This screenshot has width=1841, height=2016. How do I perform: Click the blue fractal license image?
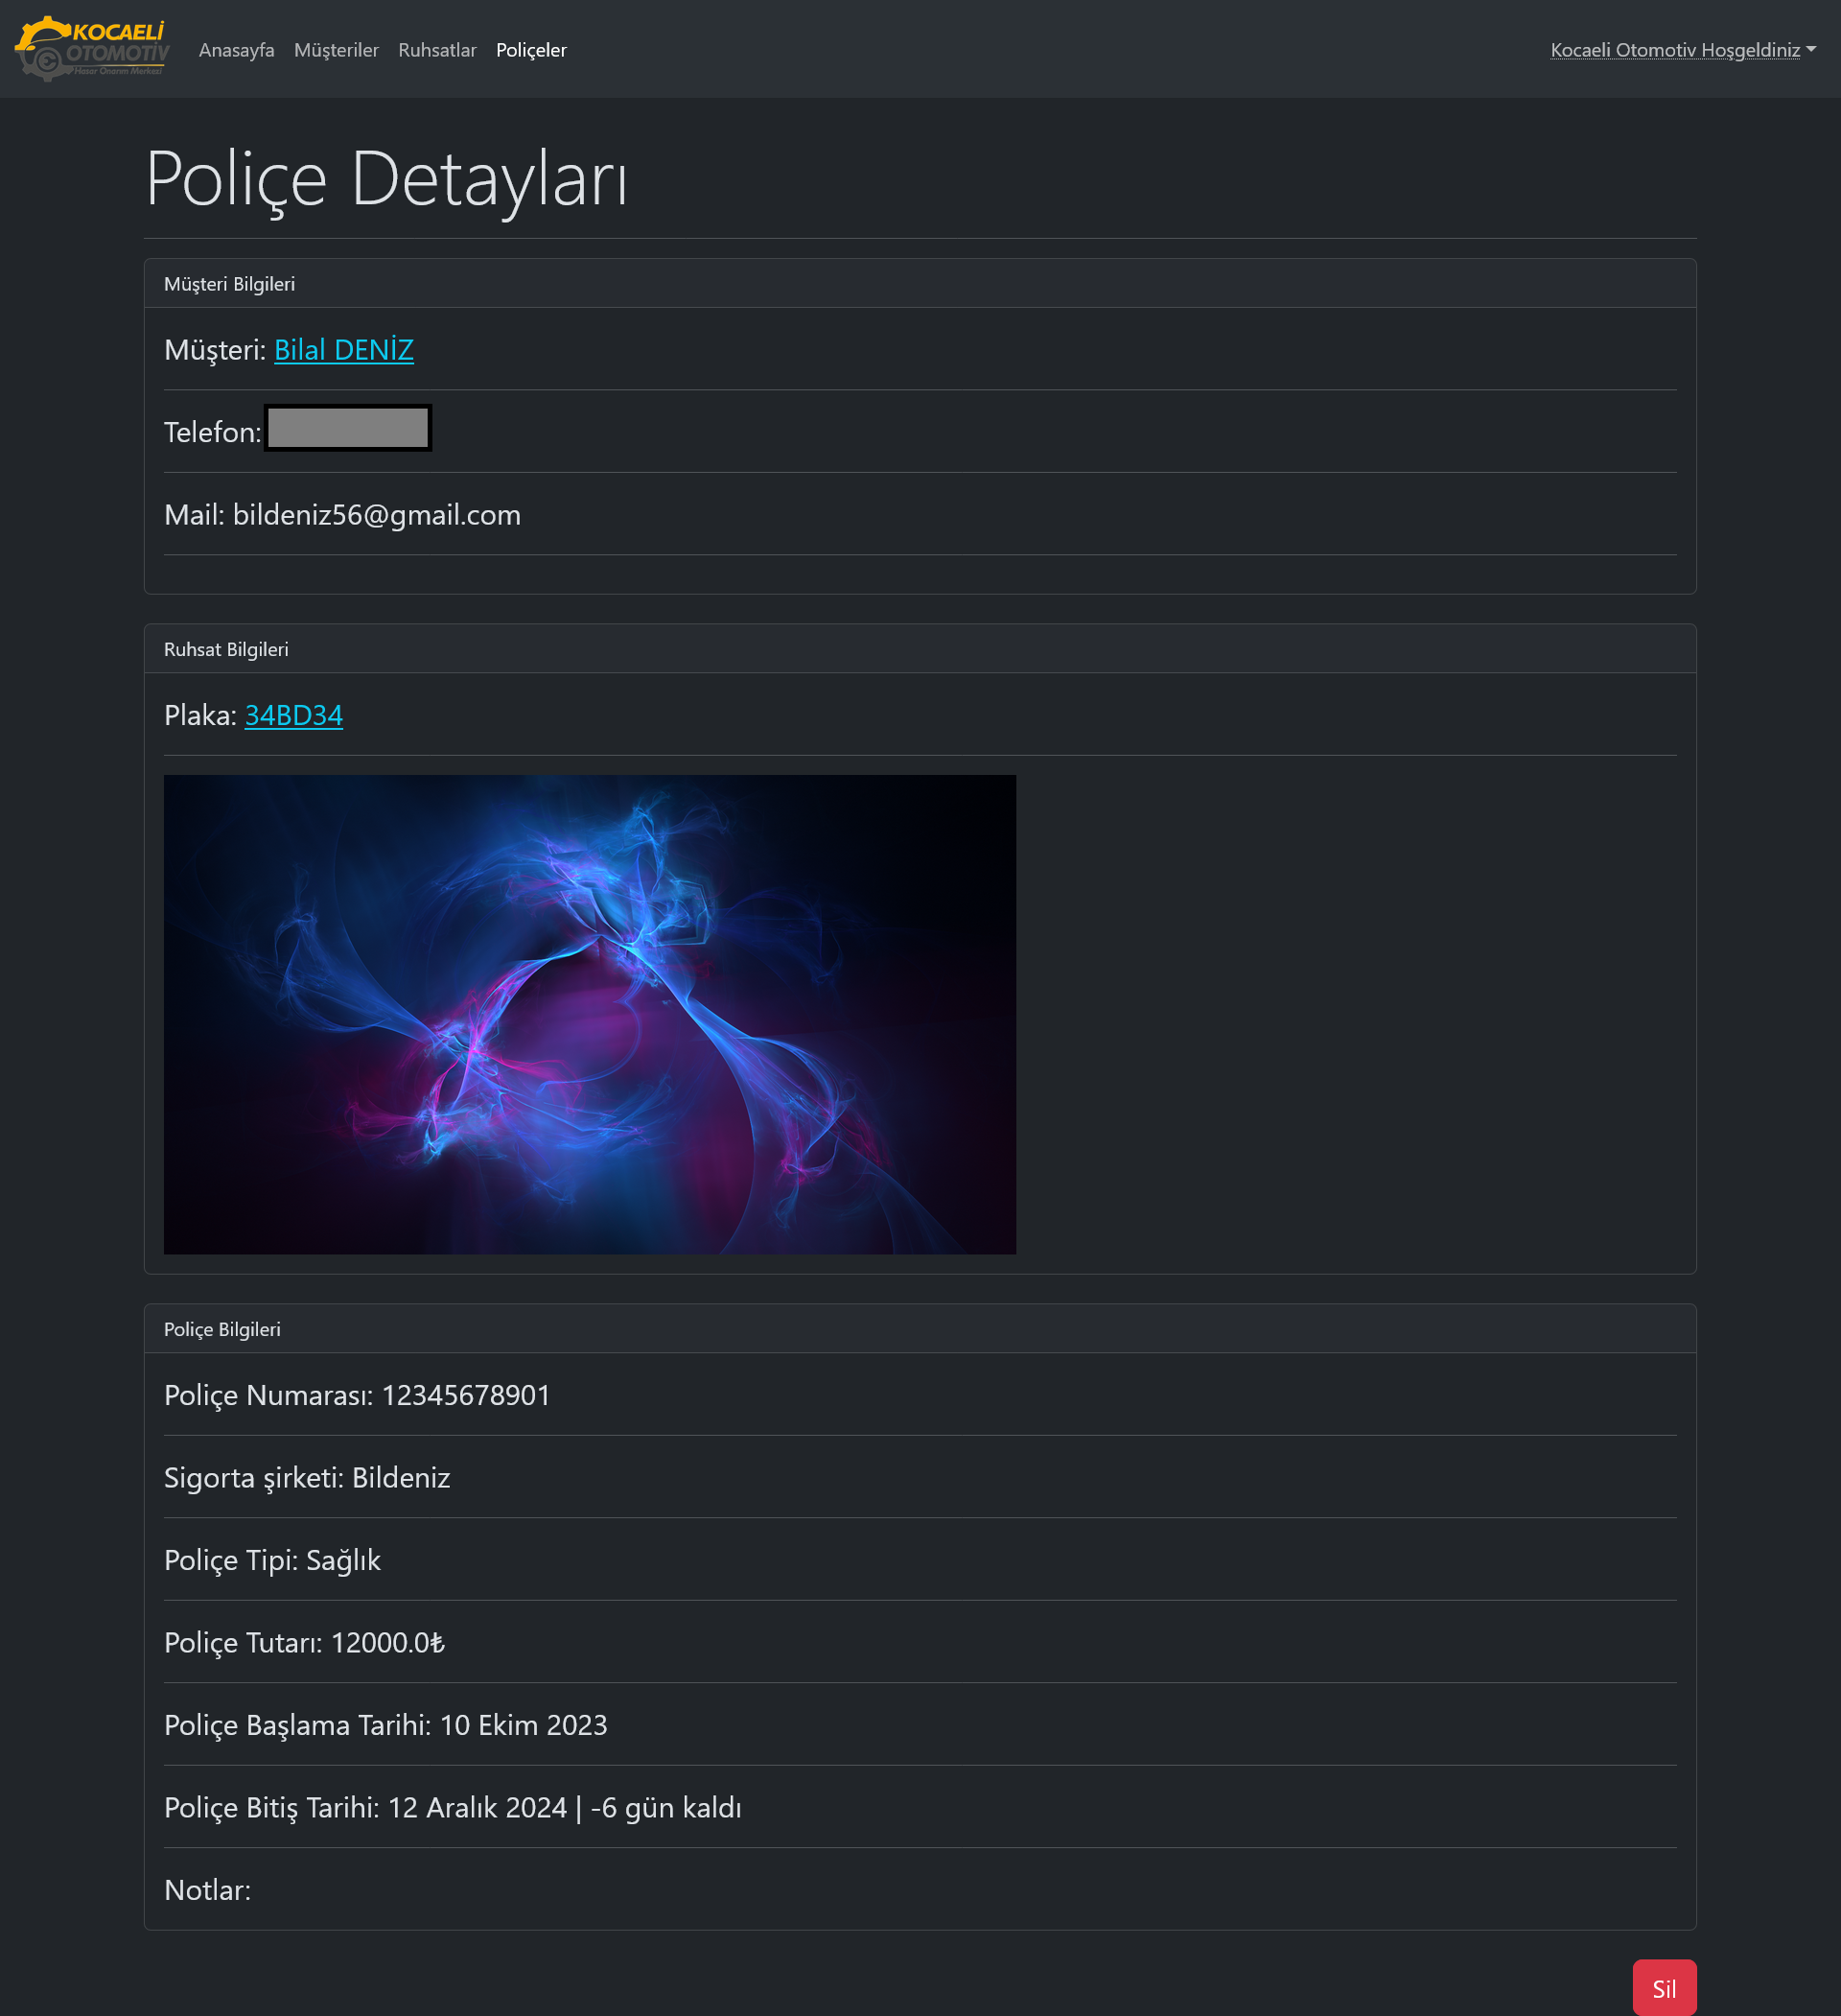coord(589,1014)
